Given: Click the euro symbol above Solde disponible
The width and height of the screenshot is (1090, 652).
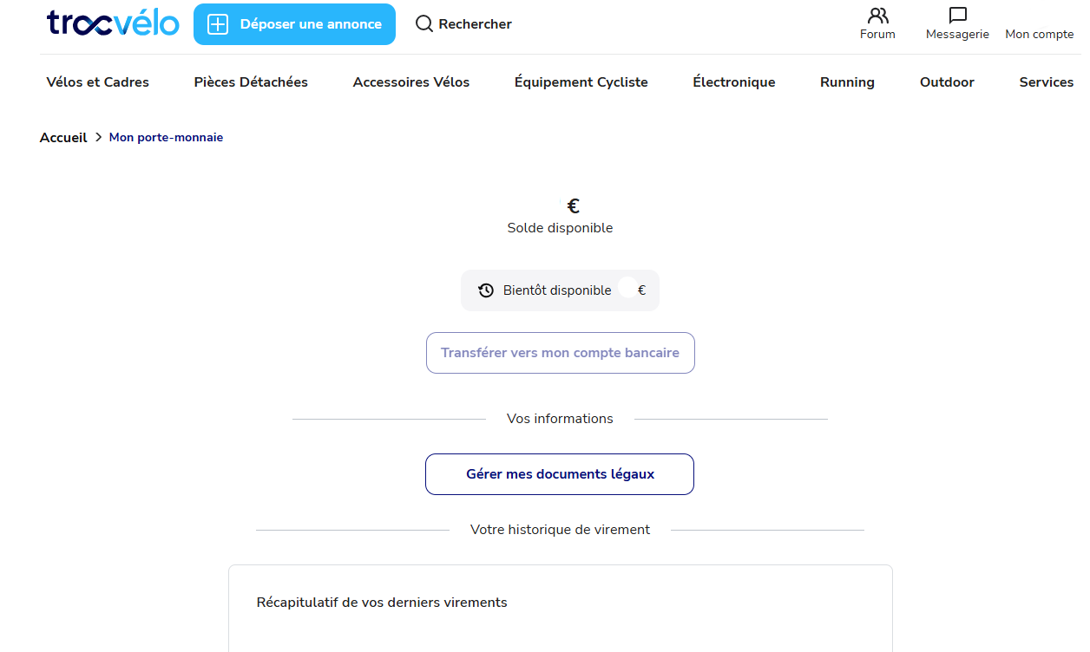Looking at the screenshot, I should 573,205.
